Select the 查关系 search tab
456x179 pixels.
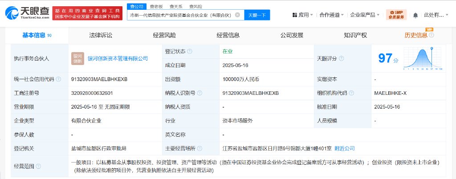point(176,6)
